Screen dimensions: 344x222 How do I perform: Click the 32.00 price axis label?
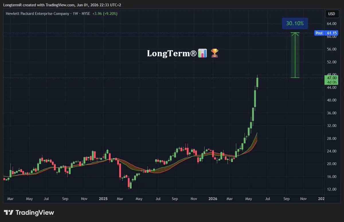[x=331, y=126]
